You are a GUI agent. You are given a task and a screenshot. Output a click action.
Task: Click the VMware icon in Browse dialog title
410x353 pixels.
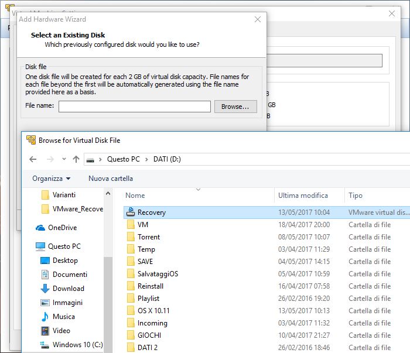[x=31, y=140]
